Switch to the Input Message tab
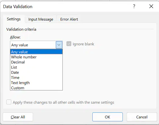Screen dimensions: 159x125 pos(41,19)
